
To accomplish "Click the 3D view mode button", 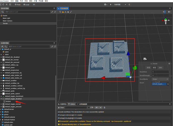I will pos(34,5).
